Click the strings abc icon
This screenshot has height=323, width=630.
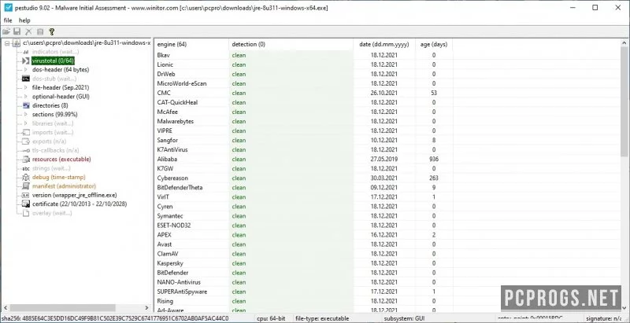click(26, 168)
